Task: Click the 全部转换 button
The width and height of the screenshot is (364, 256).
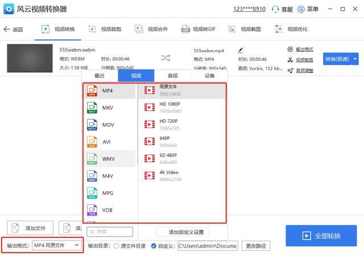Action: point(321,236)
